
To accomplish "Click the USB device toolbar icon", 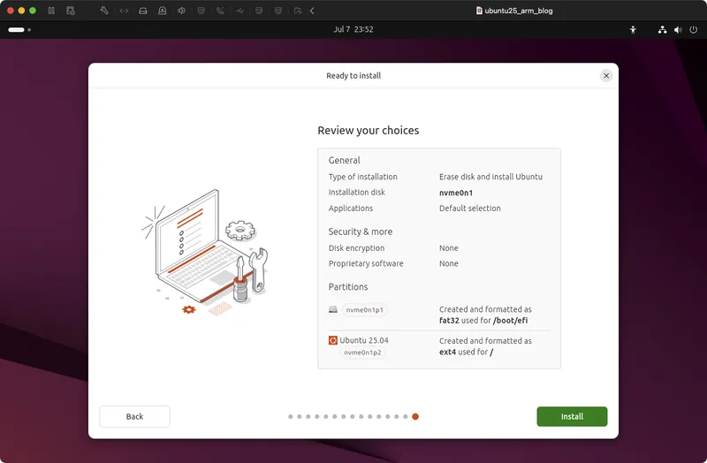I will [239, 11].
